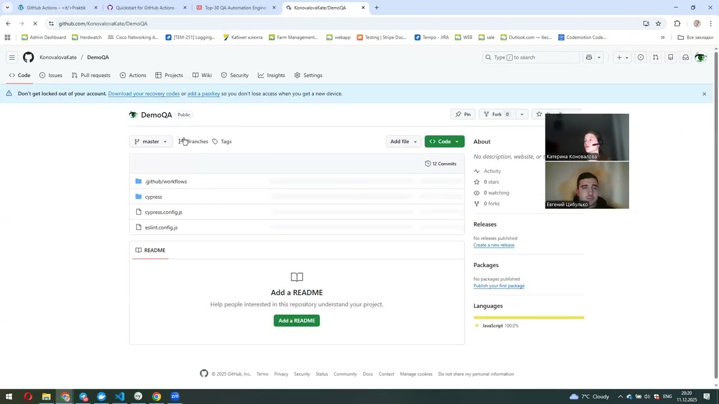Open the Pull requests tab
The height and width of the screenshot is (404, 719).
pyautogui.click(x=91, y=75)
